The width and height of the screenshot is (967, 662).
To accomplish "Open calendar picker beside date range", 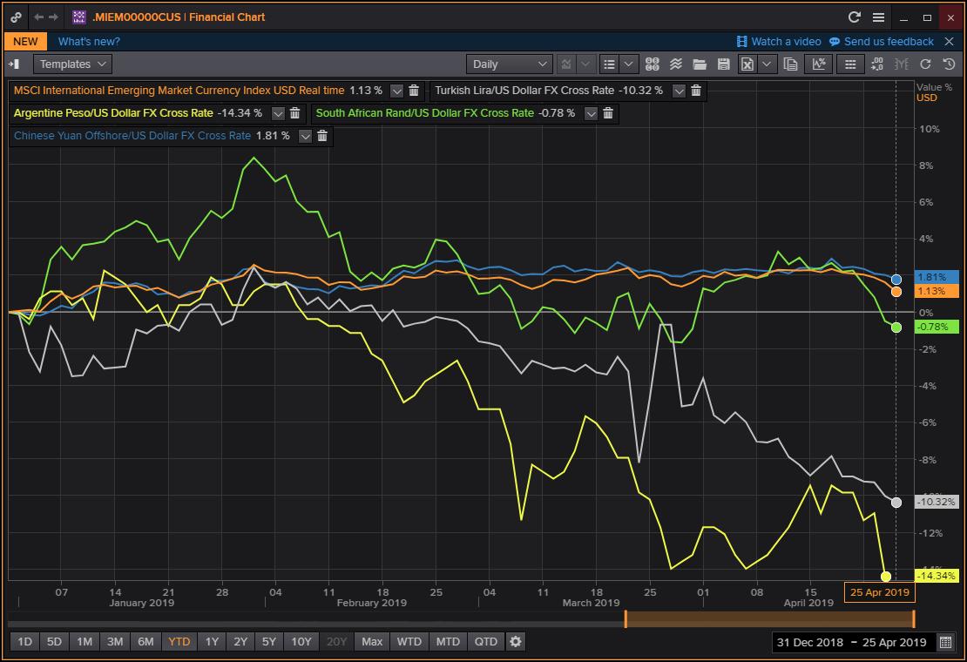I will [945, 642].
